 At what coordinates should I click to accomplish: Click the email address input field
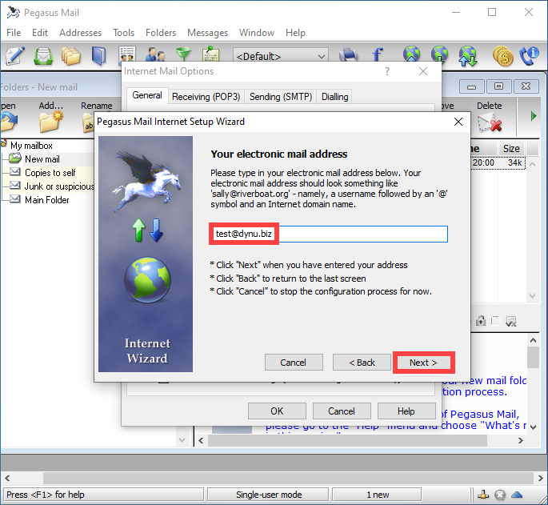click(329, 234)
